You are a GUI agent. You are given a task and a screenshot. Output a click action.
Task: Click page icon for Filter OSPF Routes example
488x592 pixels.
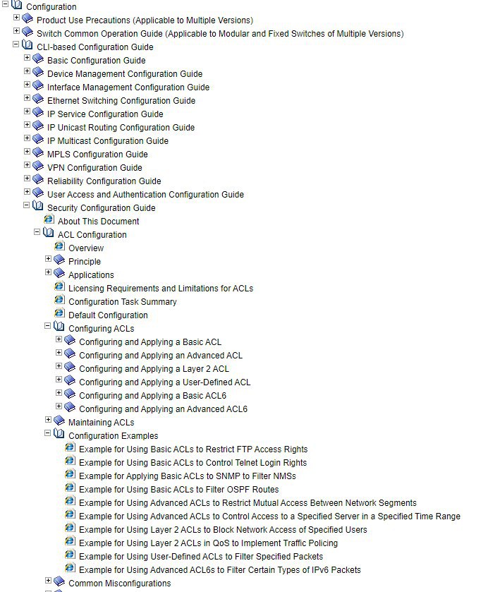(71, 488)
